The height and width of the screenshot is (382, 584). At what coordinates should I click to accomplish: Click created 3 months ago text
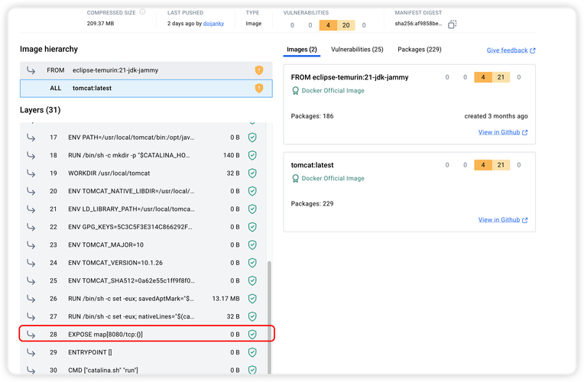pyautogui.click(x=496, y=116)
